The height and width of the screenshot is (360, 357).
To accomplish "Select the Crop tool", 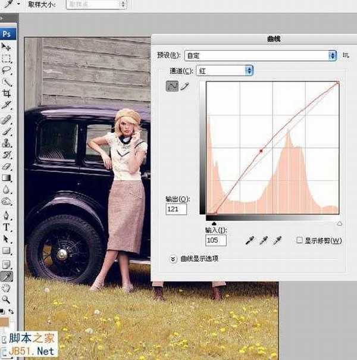I will pyautogui.click(x=7, y=93).
